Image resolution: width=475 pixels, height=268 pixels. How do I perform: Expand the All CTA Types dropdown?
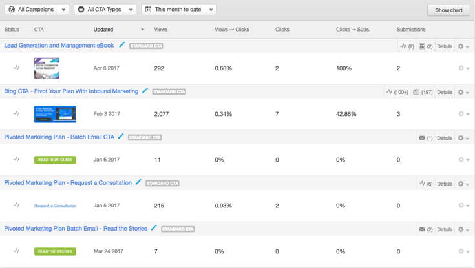pyautogui.click(x=105, y=10)
